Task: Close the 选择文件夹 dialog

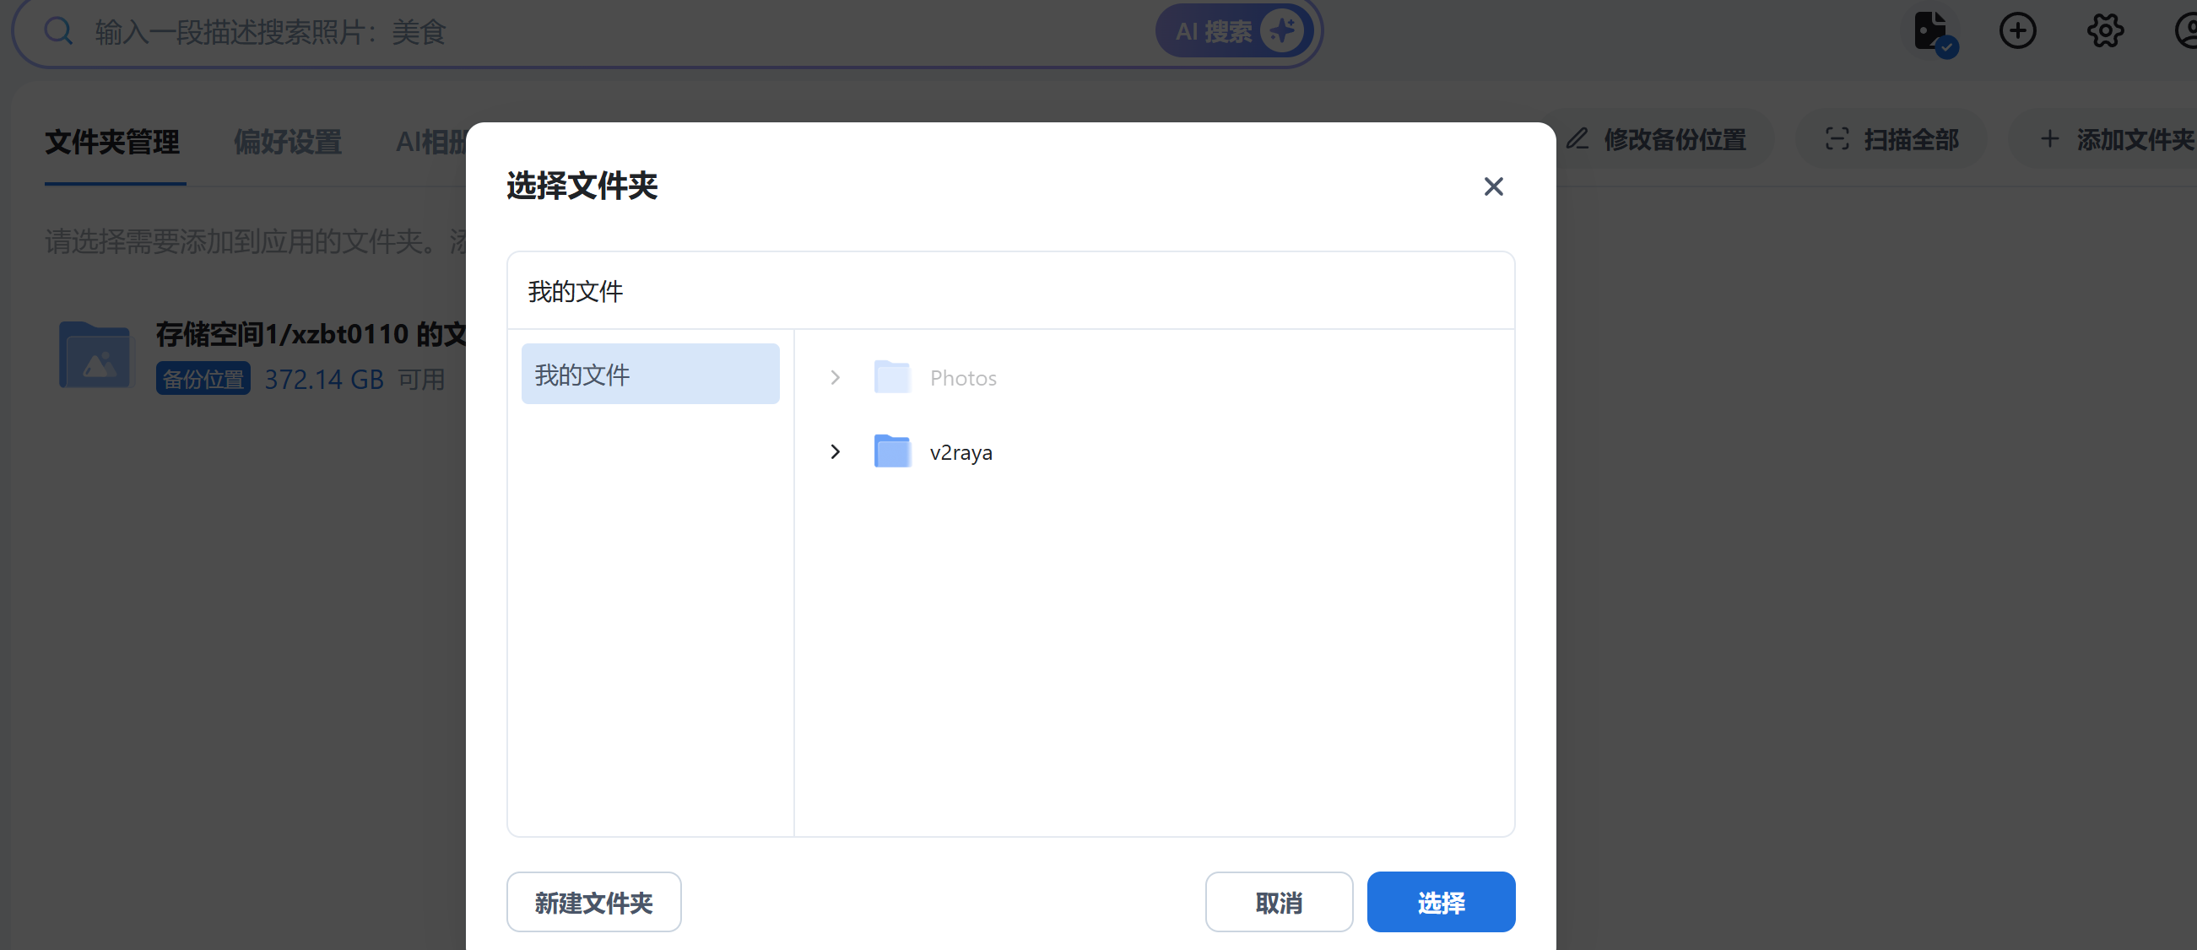Action: coord(1492,186)
